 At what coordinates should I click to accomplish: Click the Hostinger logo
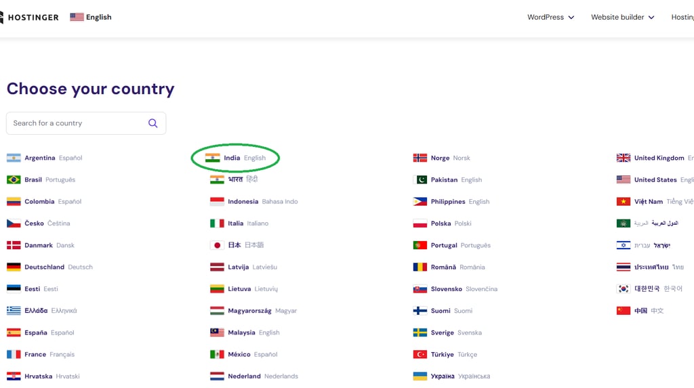pos(29,17)
